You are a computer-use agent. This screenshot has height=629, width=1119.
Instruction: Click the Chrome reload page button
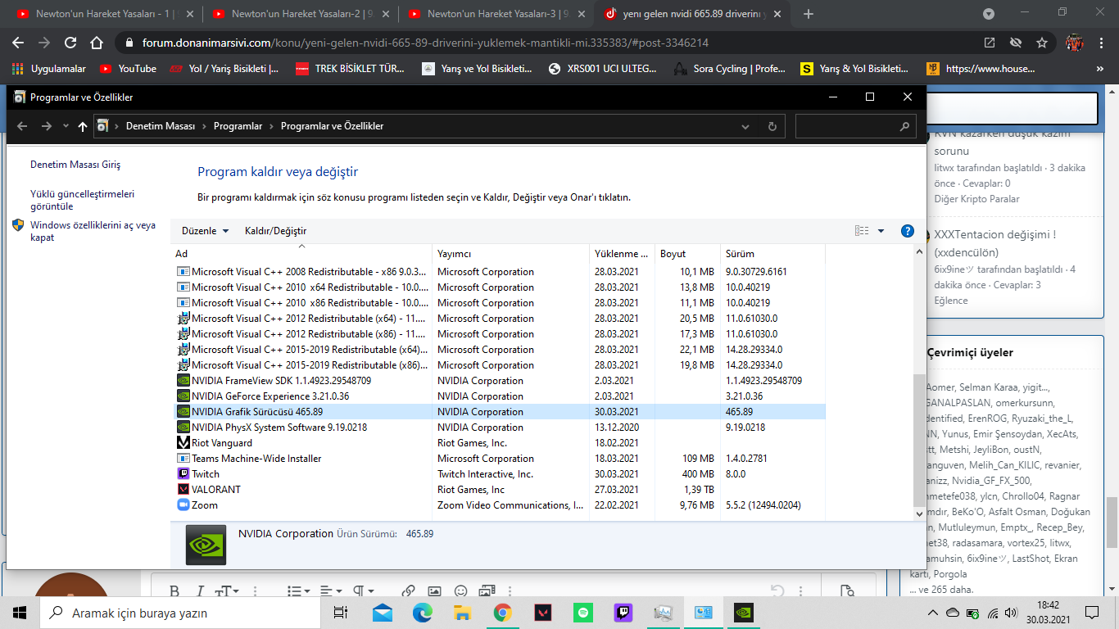70,43
